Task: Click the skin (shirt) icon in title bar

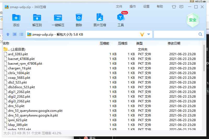Action: 174,7
